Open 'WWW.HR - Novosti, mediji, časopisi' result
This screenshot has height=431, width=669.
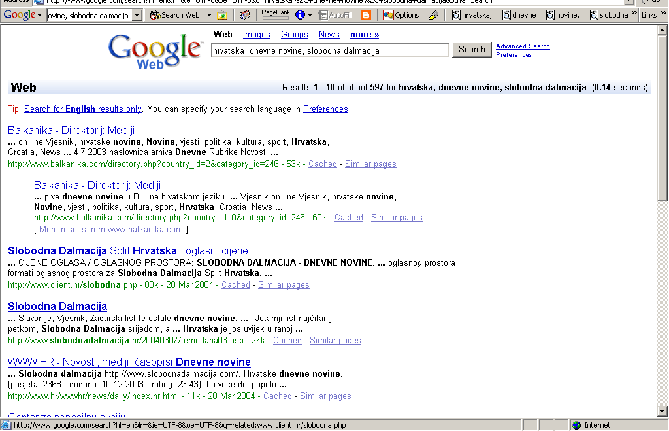click(129, 362)
